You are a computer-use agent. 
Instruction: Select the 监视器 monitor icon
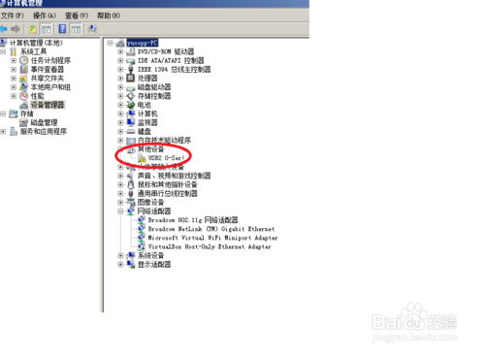131,122
